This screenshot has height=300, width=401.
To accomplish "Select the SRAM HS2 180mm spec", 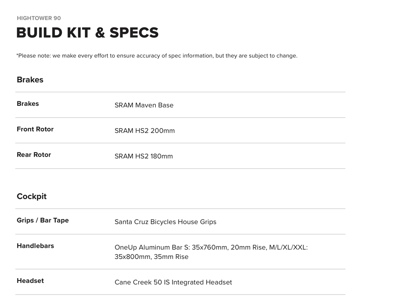I will pyautogui.click(x=143, y=156).
